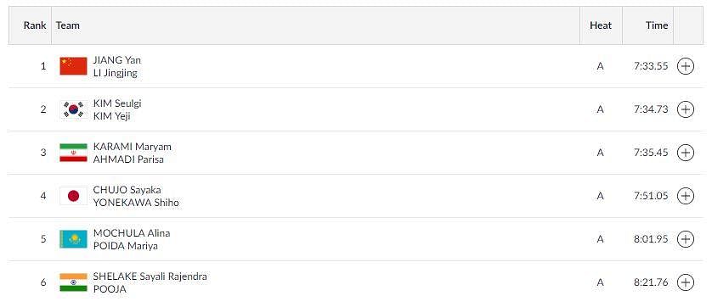Click the Team column header

(x=68, y=25)
